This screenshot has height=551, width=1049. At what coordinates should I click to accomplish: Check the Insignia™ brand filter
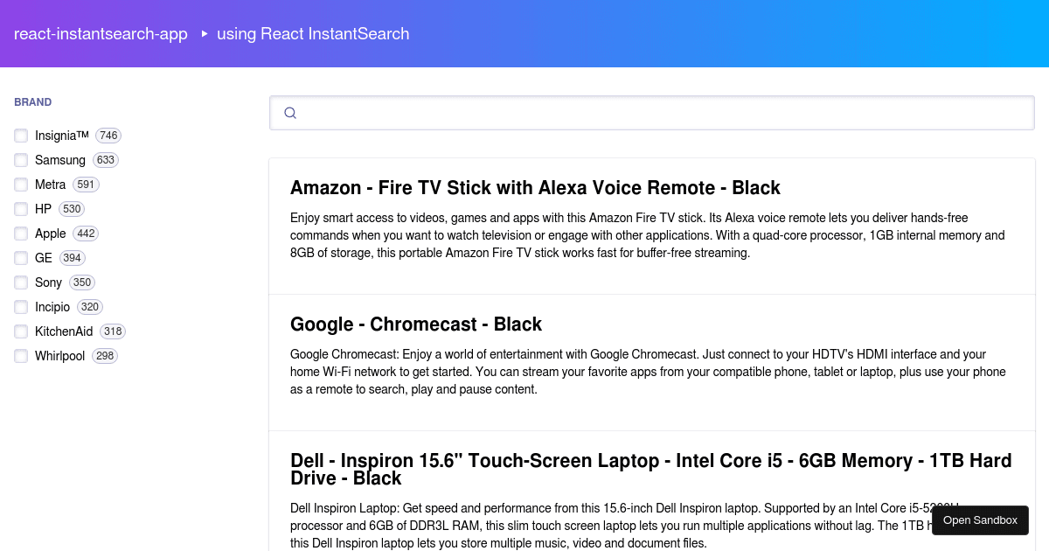click(x=20, y=136)
